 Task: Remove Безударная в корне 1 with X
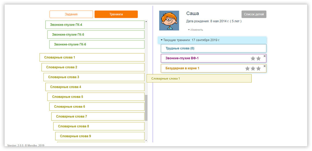265,66
